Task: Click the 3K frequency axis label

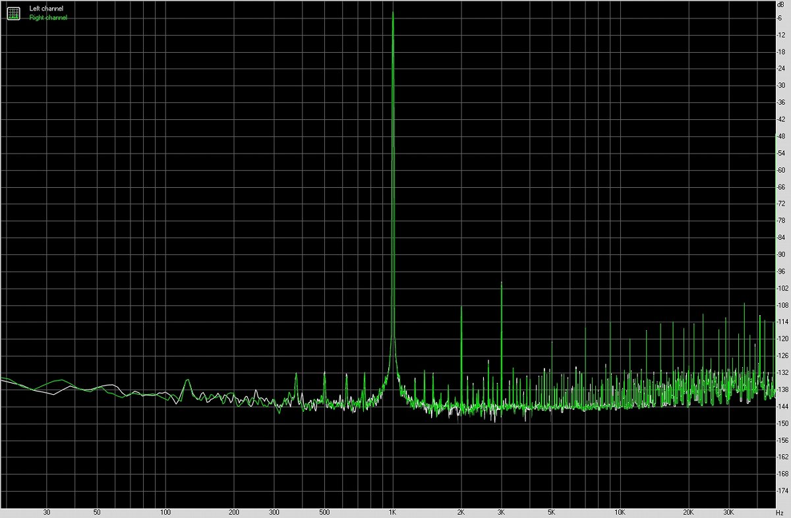Action: point(501,512)
